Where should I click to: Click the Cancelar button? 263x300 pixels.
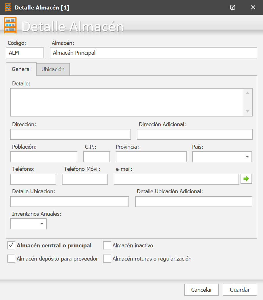pyautogui.click(x=202, y=290)
